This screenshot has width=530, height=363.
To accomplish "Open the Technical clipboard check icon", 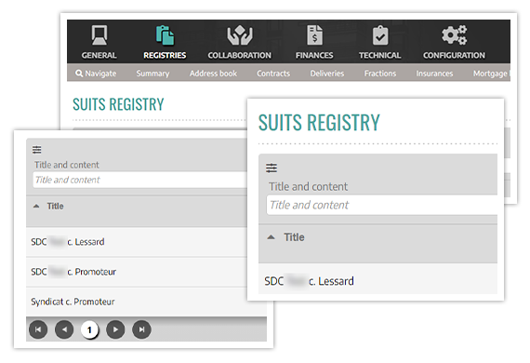I will click(380, 35).
